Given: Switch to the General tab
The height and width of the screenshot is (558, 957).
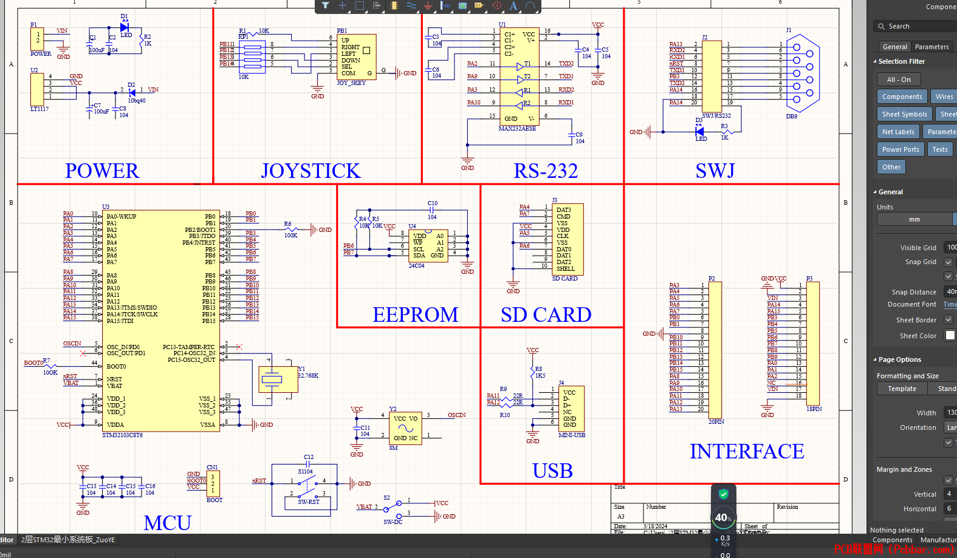Looking at the screenshot, I should coord(894,47).
